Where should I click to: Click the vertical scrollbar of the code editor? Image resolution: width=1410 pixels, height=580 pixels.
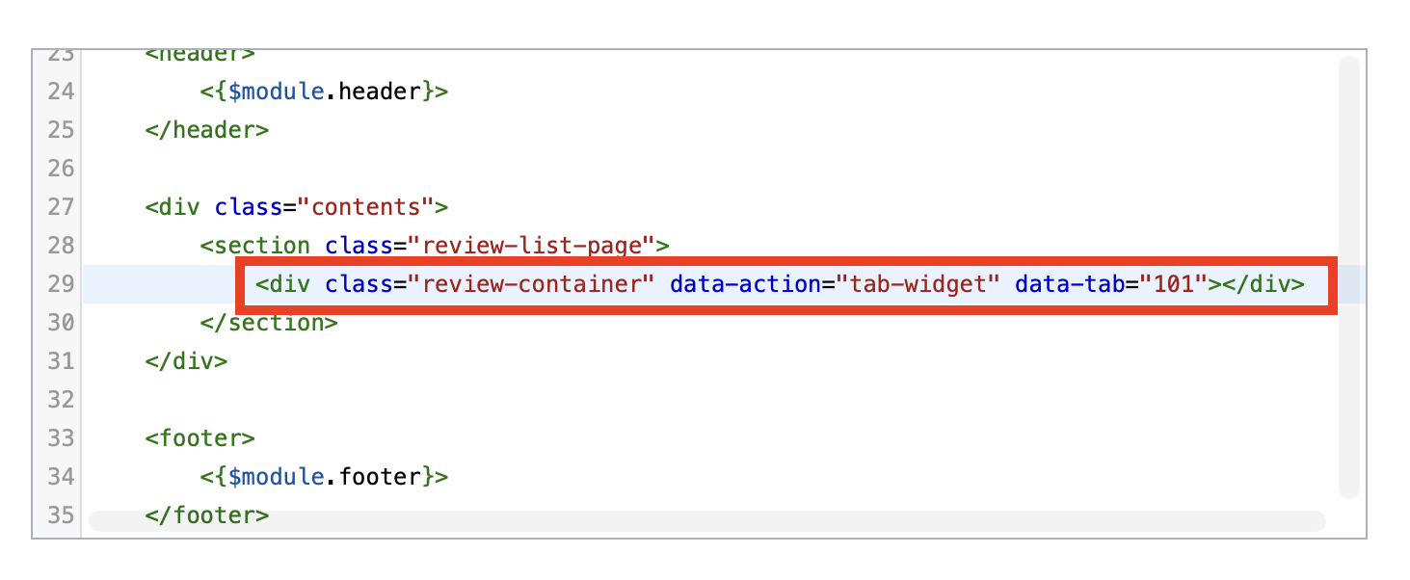pyautogui.click(x=1349, y=277)
